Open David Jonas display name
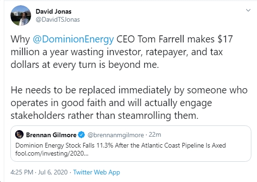257x182 pixels. point(53,11)
